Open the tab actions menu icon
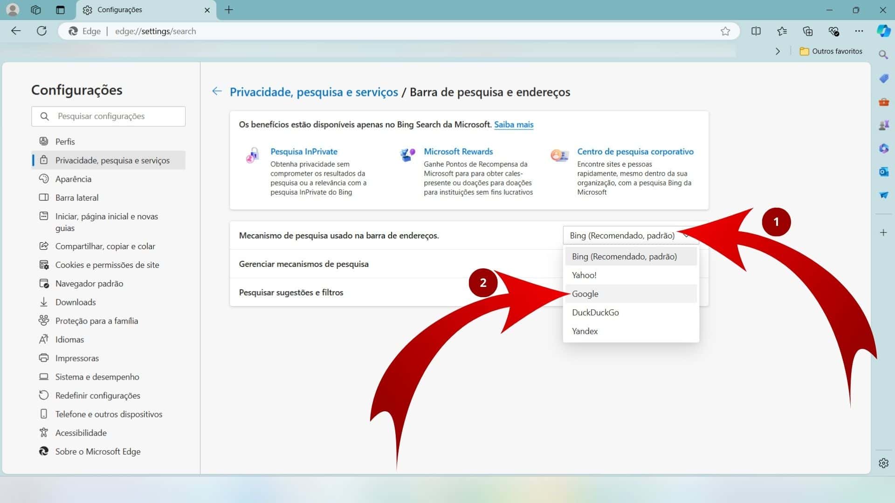 click(x=60, y=10)
